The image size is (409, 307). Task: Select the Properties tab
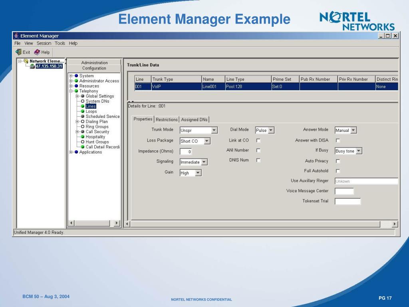143,119
